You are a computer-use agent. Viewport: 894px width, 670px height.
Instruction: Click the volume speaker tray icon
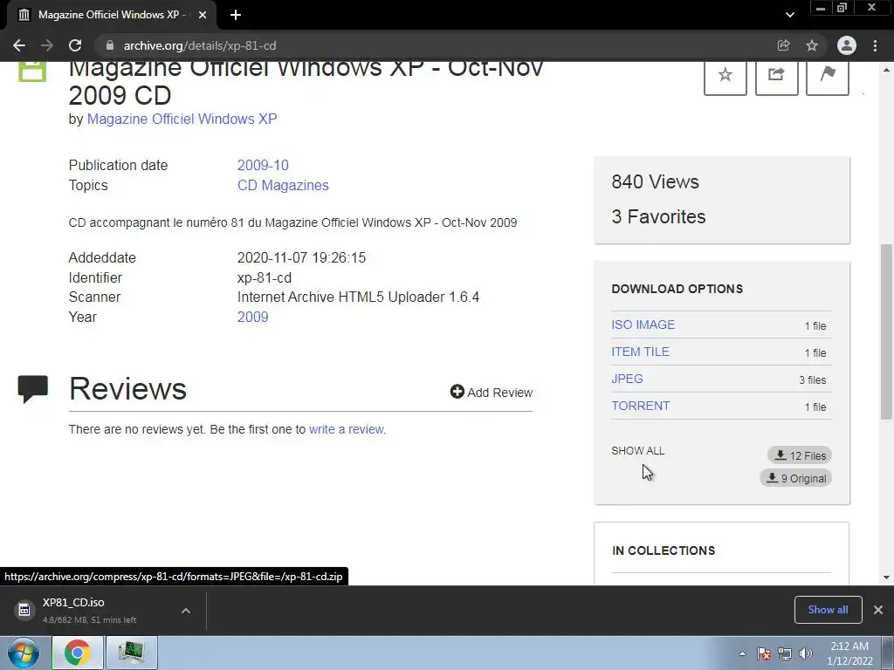806,653
